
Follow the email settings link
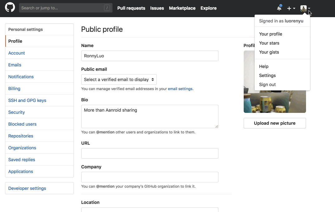pyautogui.click(x=180, y=89)
